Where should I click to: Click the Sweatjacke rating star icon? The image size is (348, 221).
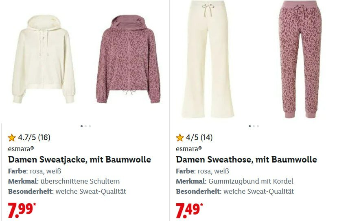coord(11,138)
